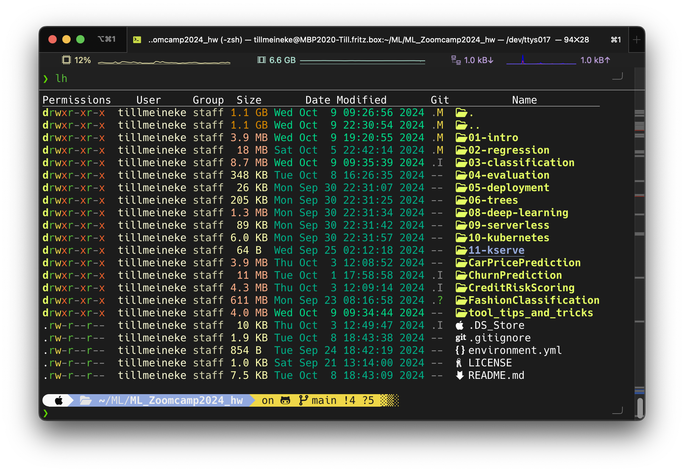
Task: Click the Date Modified column header
Action: click(346, 100)
